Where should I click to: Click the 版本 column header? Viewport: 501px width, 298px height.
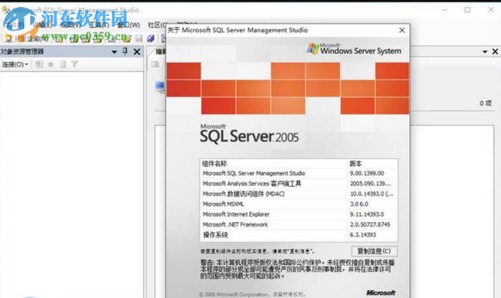click(x=372, y=164)
